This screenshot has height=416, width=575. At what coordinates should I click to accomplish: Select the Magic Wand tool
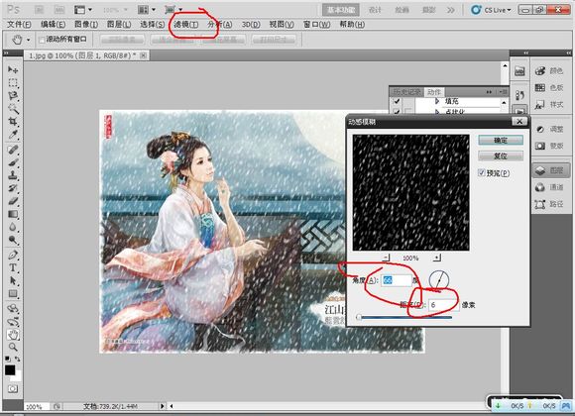[x=13, y=109]
